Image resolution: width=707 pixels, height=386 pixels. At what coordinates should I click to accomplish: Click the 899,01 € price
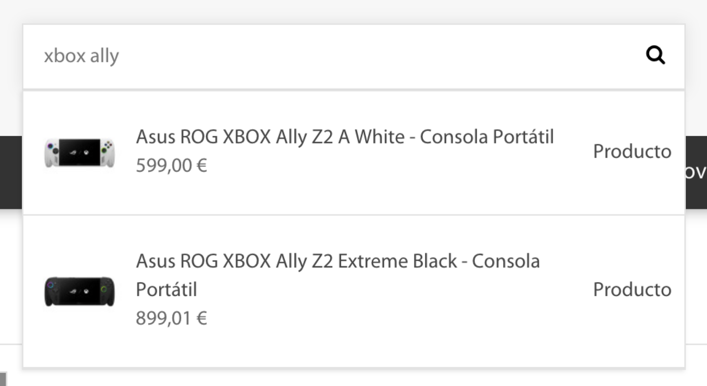coord(171,318)
